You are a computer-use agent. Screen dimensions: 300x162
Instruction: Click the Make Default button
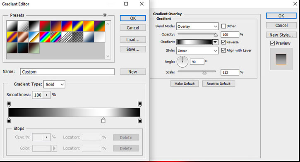[185, 83]
